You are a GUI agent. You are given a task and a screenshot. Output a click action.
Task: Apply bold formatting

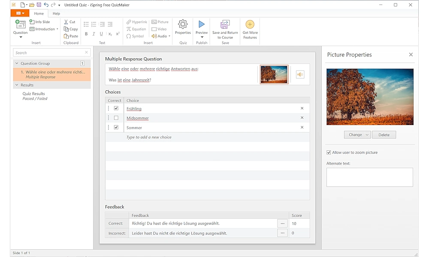coord(86,34)
